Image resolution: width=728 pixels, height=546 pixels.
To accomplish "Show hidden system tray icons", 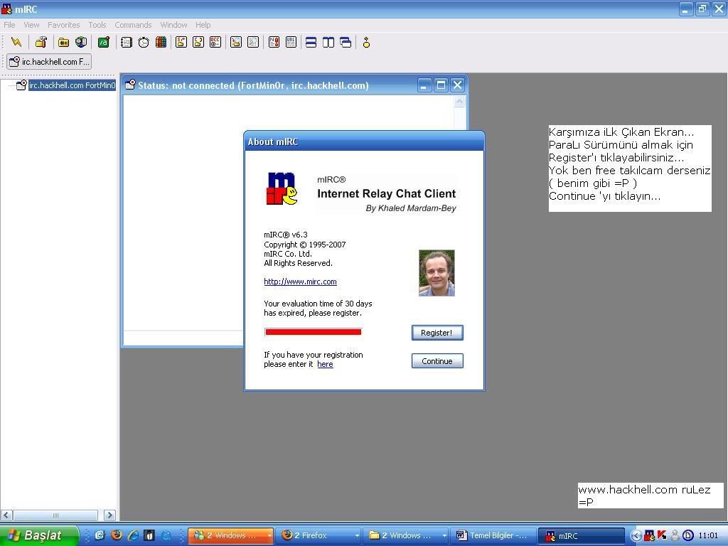I will [636, 536].
